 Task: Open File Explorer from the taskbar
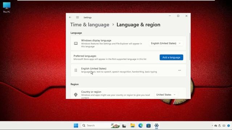[x=133, y=125]
